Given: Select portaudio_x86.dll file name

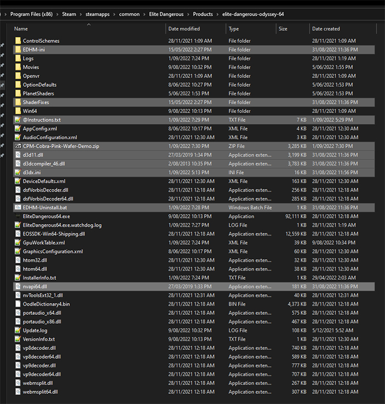Looking at the screenshot, I should 42,322.
